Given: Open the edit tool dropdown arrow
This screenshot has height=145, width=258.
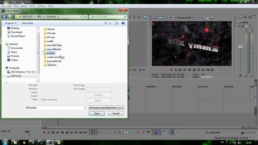Looking at the screenshot, I should 96,133.
